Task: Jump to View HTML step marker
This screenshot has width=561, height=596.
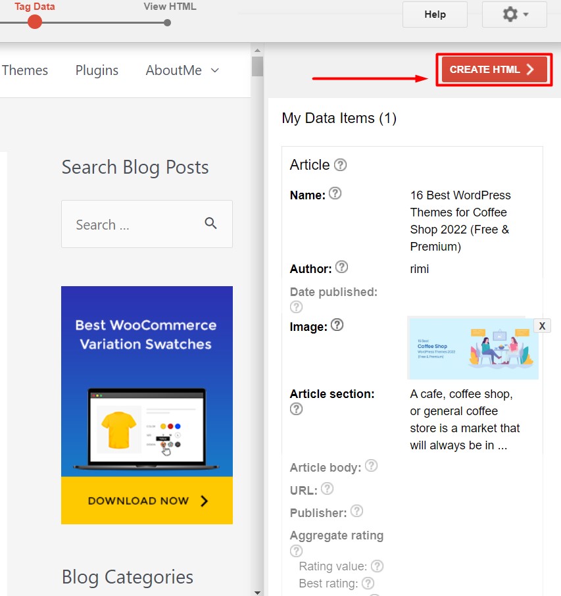Action: coord(167,23)
